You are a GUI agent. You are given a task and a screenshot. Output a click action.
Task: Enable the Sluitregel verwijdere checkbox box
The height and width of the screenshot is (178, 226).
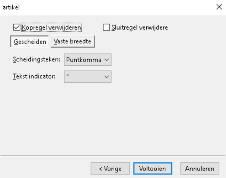[x=106, y=27]
